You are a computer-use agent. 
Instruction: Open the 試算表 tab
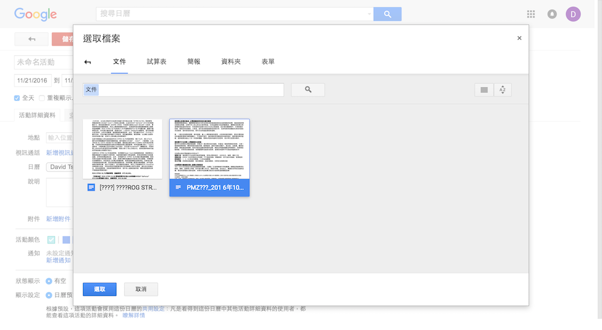tap(157, 62)
